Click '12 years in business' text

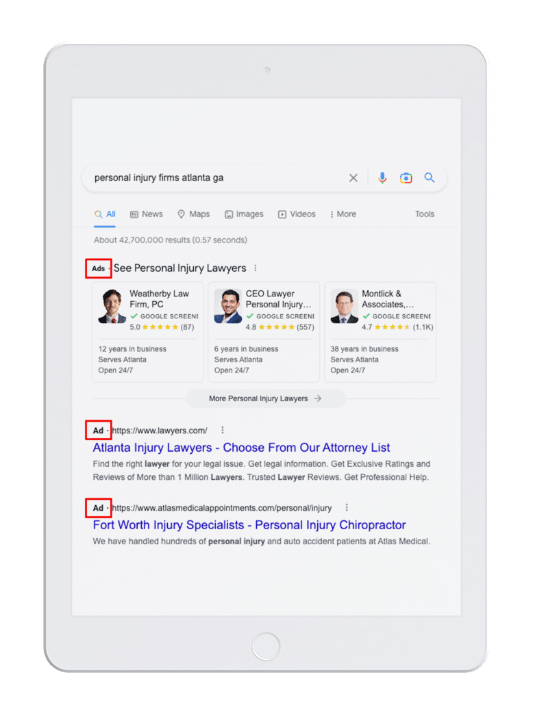point(132,348)
